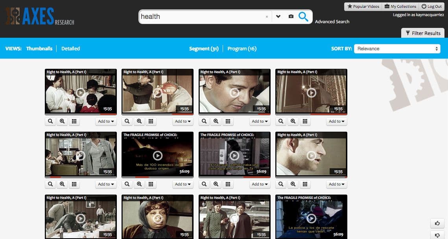Play the baby being held video thumbnail
The height and width of the screenshot is (239, 448).
(x=81, y=92)
